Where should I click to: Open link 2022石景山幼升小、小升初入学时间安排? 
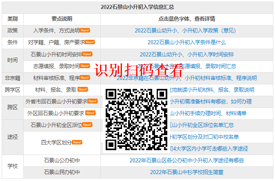point(187,54)
